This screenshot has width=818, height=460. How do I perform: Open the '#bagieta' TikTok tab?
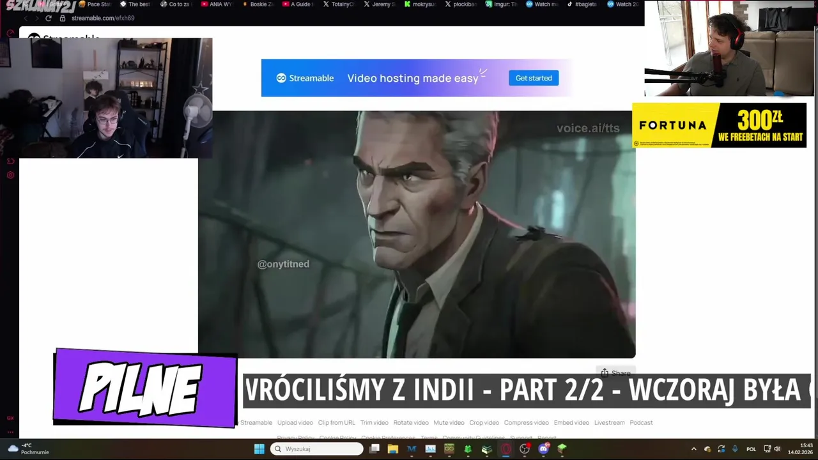click(x=582, y=4)
